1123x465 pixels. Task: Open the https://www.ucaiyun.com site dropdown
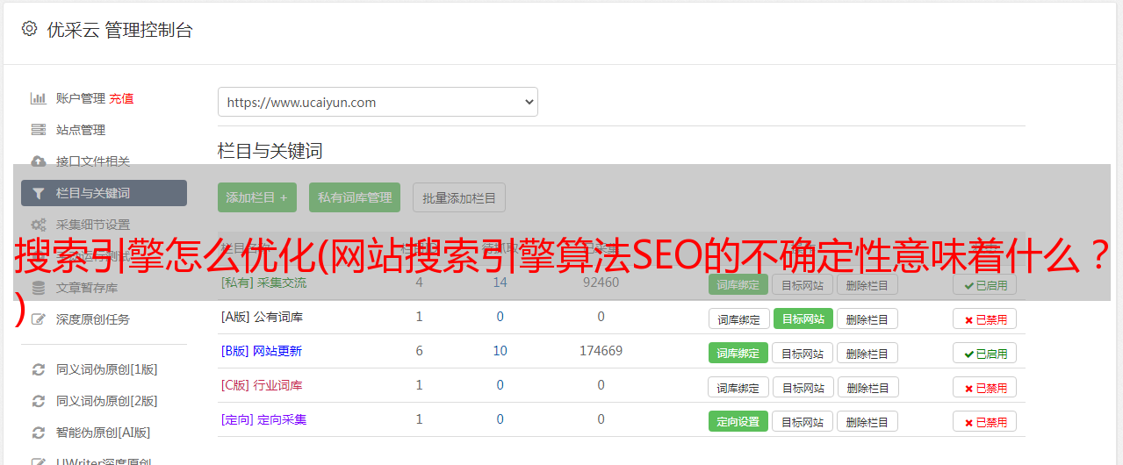378,102
